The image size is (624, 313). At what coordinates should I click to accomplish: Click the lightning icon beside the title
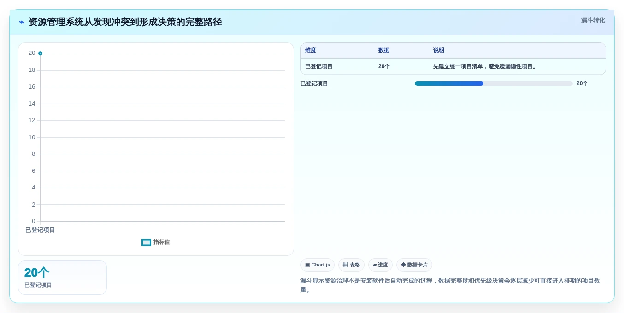click(22, 22)
